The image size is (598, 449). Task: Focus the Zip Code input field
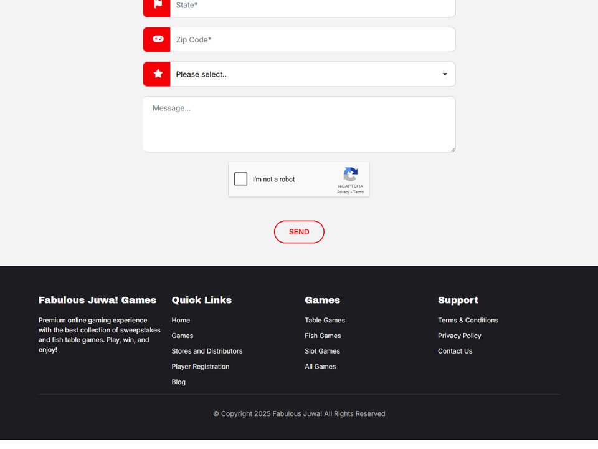coord(311,39)
